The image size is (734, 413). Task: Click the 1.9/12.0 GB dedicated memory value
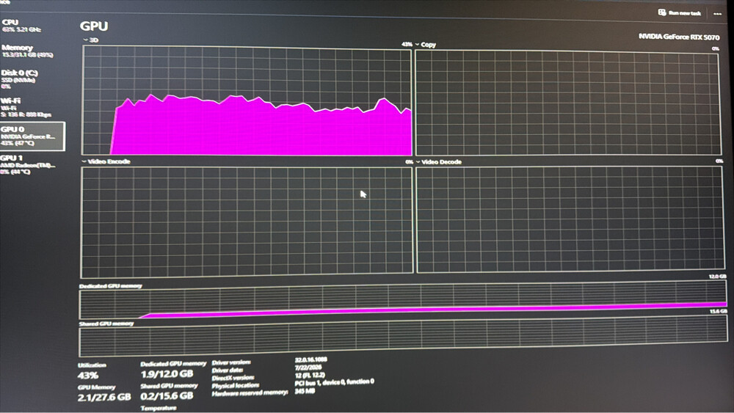pos(167,374)
